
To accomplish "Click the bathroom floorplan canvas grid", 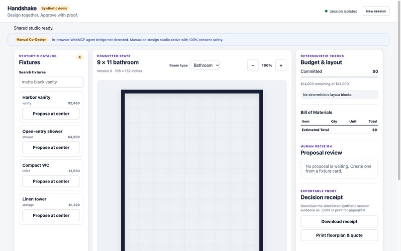I will coord(192,171).
